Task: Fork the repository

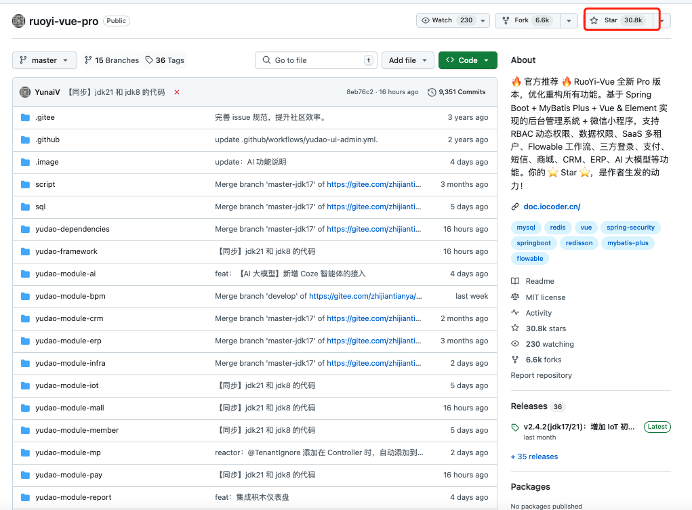Action: click(x=529, y=20)
